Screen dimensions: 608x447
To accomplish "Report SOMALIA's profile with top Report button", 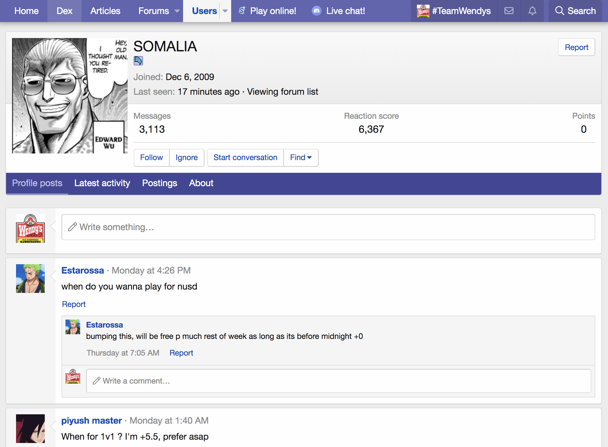I will (x=577, y=47).
